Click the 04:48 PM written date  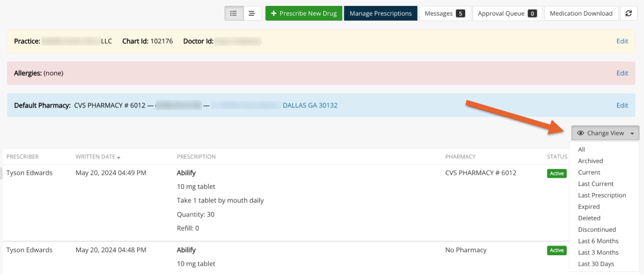111,250
